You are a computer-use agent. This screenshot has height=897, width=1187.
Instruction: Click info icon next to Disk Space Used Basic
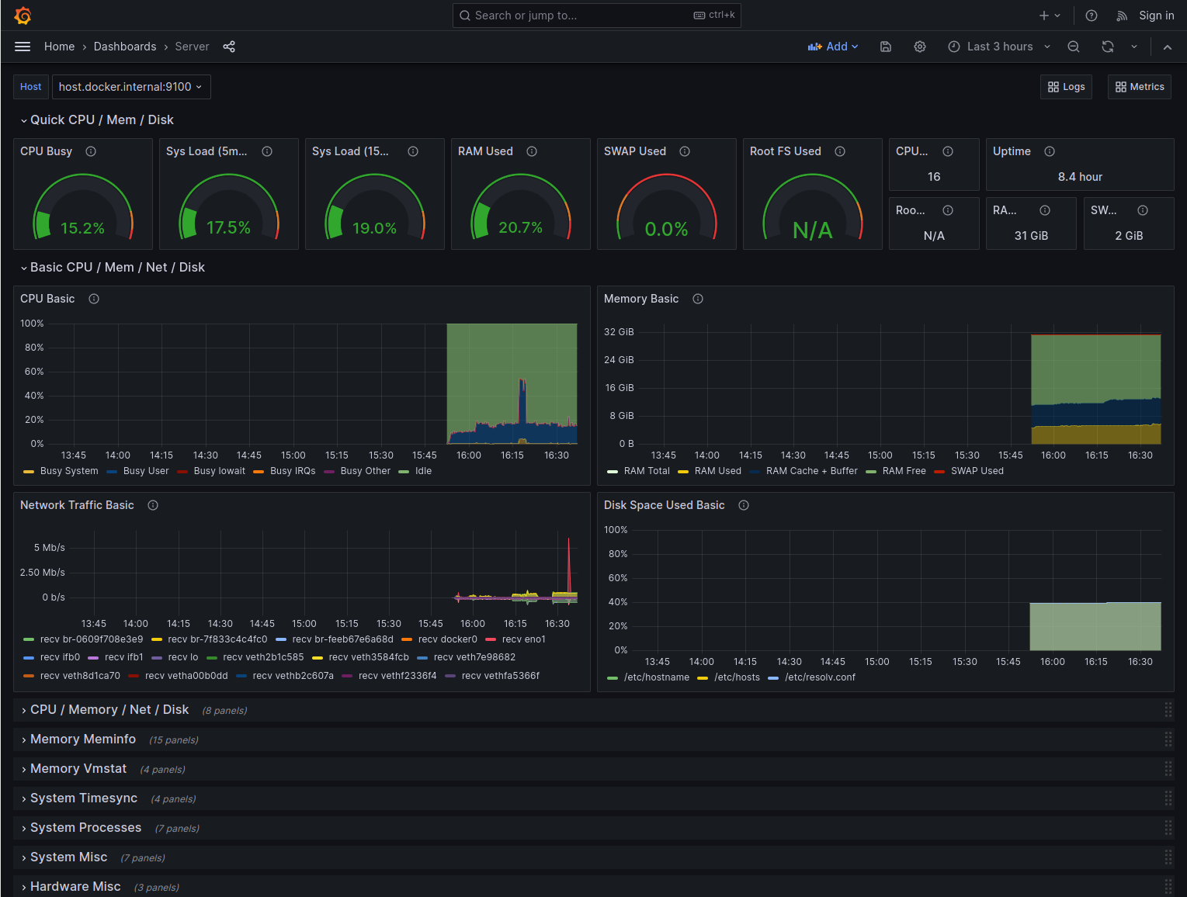[x=744, y=505]
